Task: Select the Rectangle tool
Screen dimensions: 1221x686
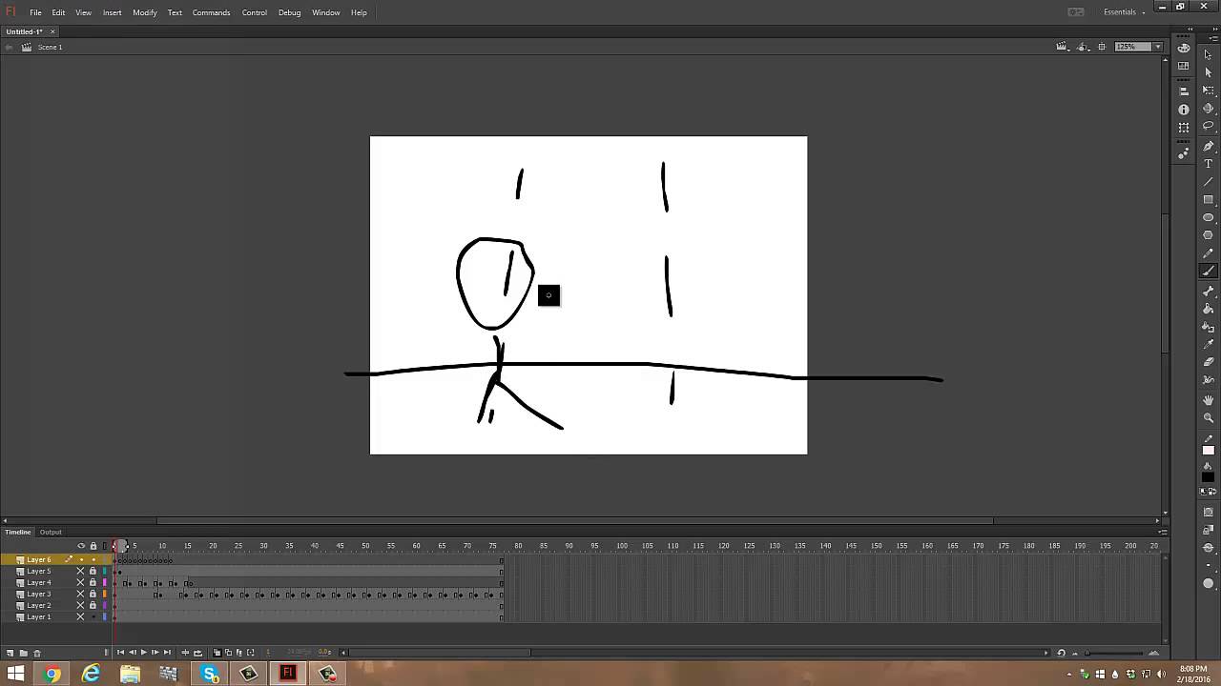Action: click(1208, 199)
